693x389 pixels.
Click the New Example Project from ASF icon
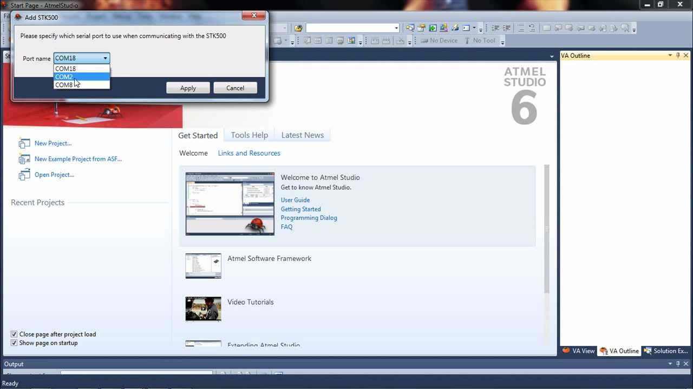tap(24, 159)
